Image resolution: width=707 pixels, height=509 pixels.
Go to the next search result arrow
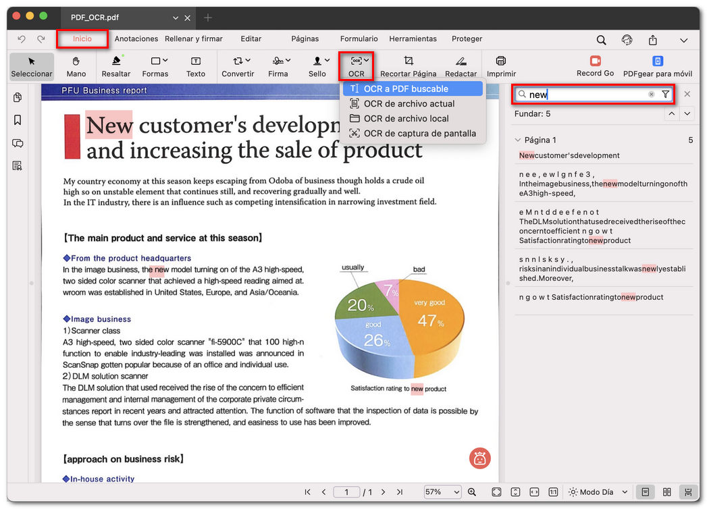687,114
